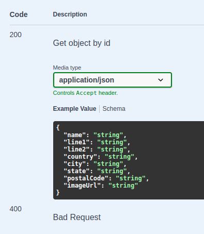Click the "Bad Request" description
The image size is (204, 234).
[77, 217]
